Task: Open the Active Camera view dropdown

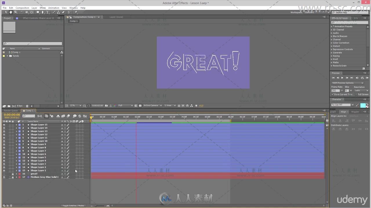Action: [x=153, y=106]
